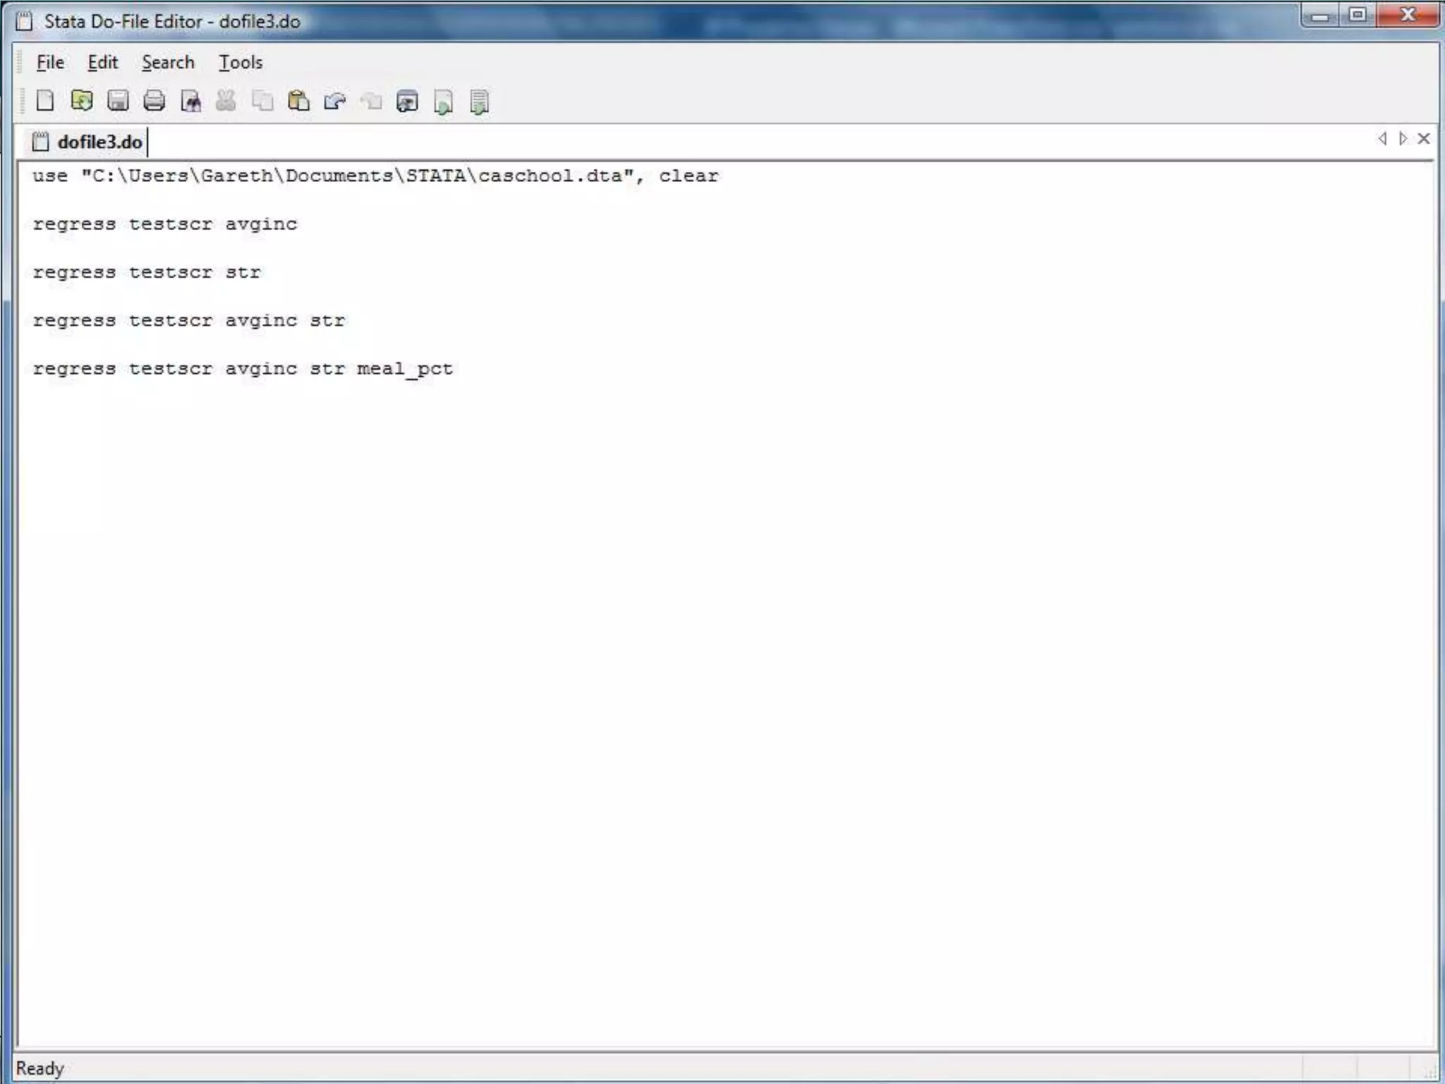This screenshot has width=1445, height=1084.
Task: Save the do-file using floppy icon
Action: pyautogui.click(x=118, y=101)
